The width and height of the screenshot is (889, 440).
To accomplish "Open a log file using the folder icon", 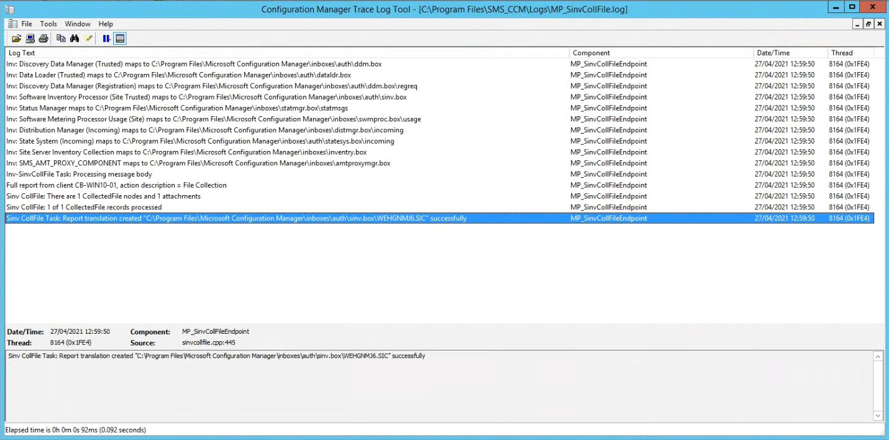I will coord(17,38).
